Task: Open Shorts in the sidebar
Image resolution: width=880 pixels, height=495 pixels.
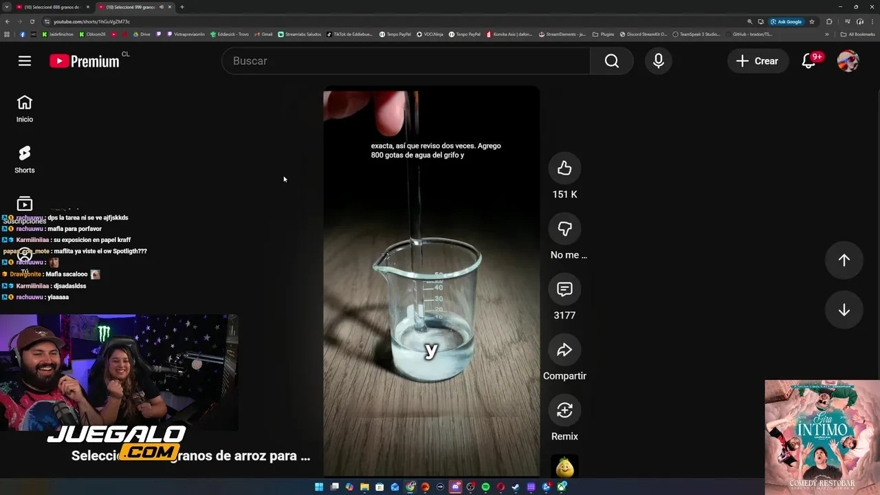Action: pos(25,159)
